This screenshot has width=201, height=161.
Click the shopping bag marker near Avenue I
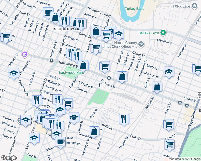(96, 32)
